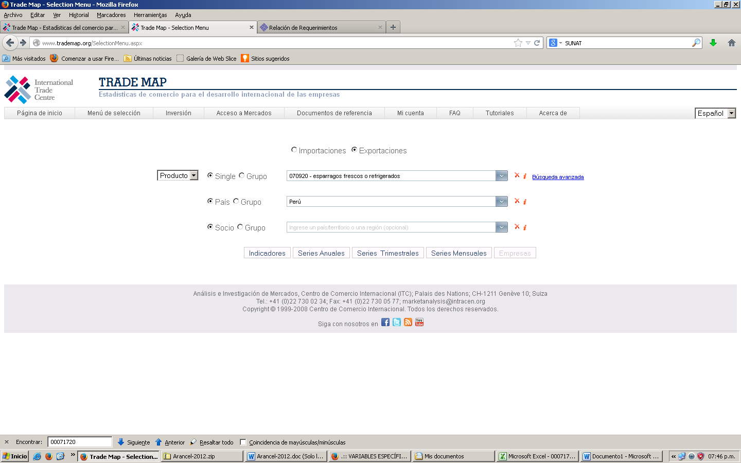The height and width of the screenshot is (463, 741).
Task: Show info icon for the country field
Action: [x=525, y=202]
